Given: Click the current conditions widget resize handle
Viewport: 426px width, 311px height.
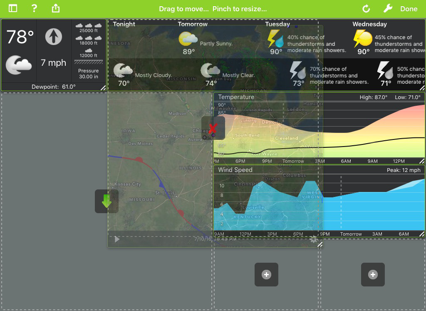Looking at the screenshot, I should (x=103, y=88).
